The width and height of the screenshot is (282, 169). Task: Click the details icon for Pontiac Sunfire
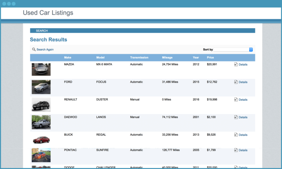pos(236,150)
